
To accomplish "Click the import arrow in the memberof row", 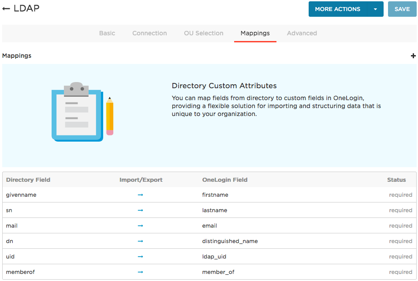I will point(141,272).
